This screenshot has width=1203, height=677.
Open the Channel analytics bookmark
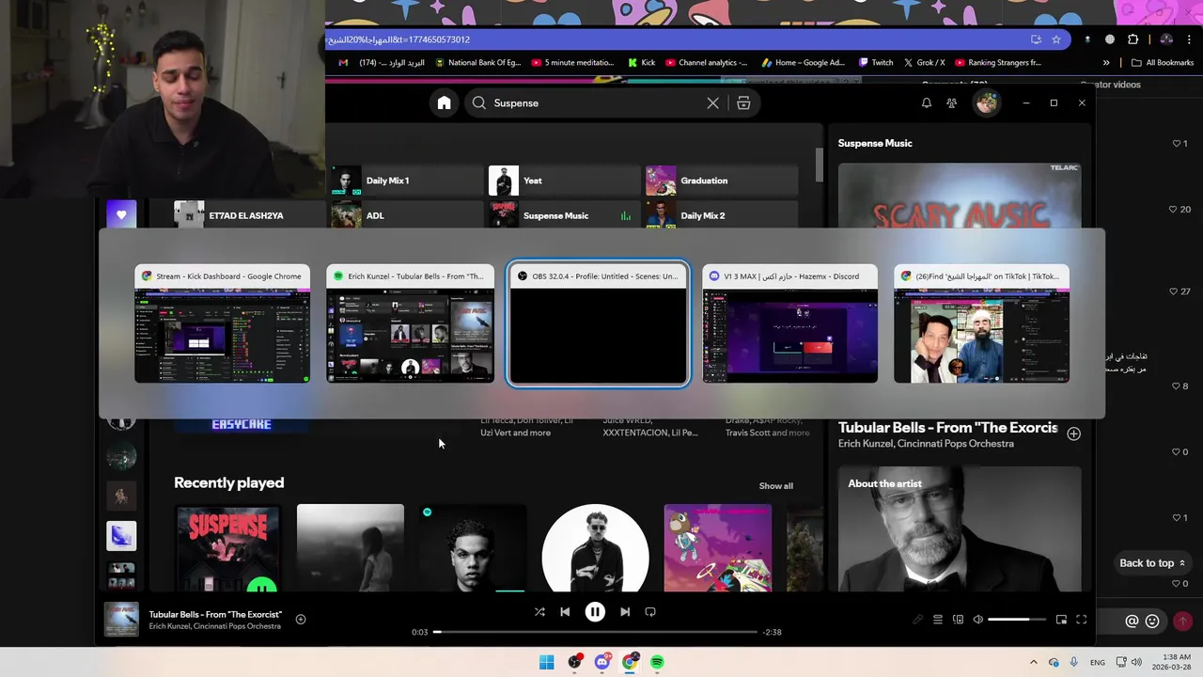[x=706, y=63]
